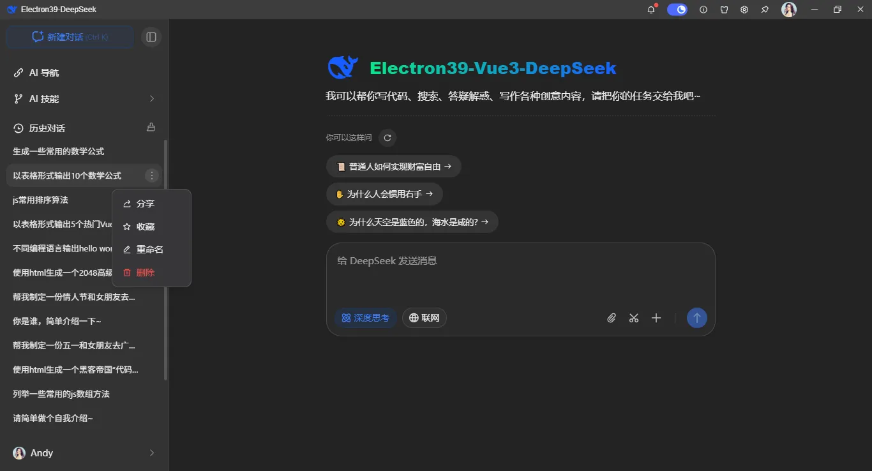
Task: Open the theme skin icon
Action: (x=723, y=10)
